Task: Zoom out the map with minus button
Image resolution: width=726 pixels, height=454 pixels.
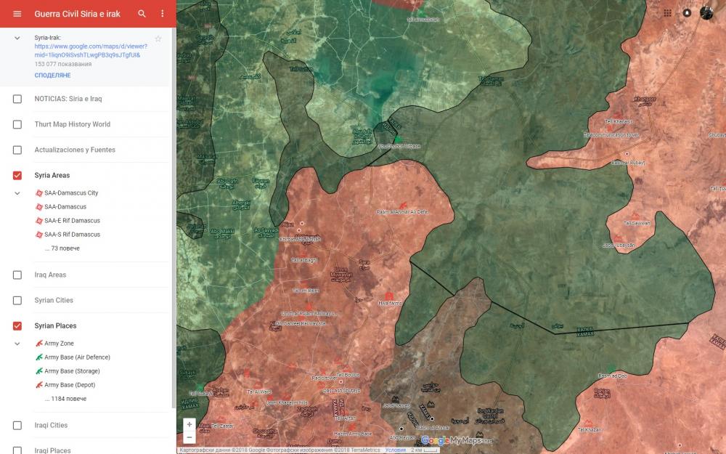Action: [189, 437]
